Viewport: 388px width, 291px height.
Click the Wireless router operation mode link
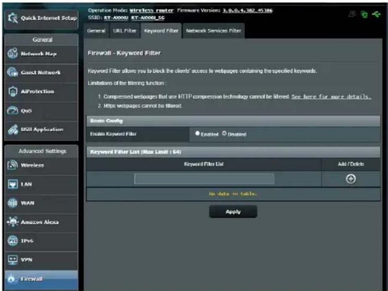coord(151,10)
